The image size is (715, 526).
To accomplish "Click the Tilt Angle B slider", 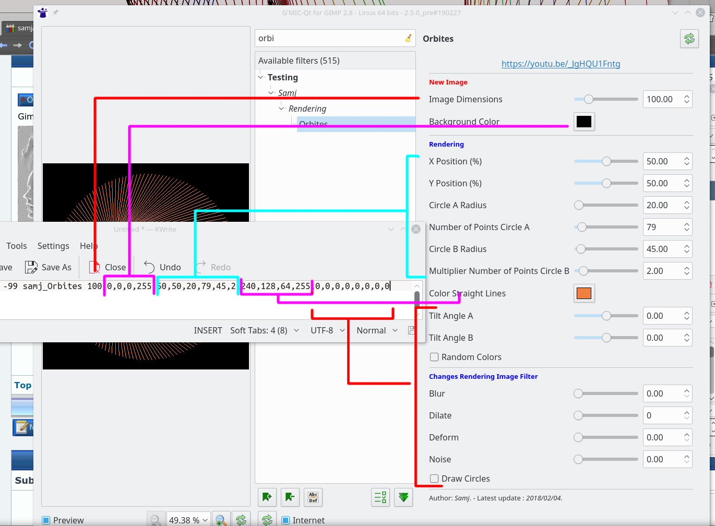I will 606,338.
